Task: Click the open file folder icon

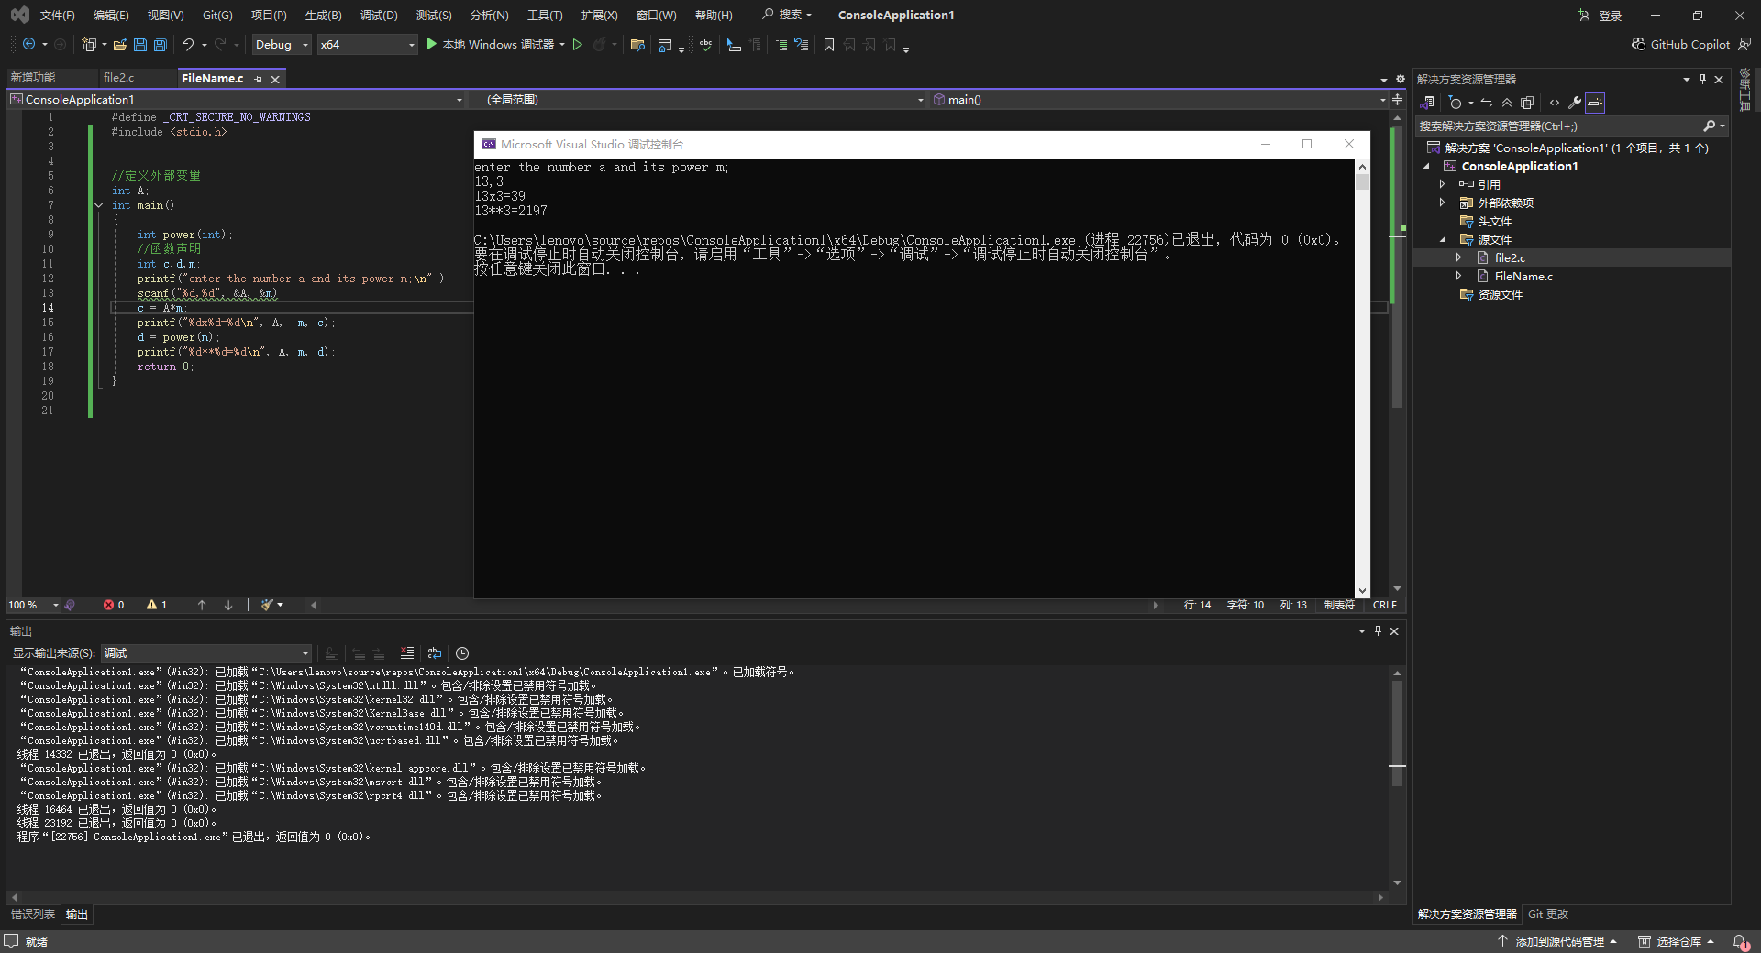Action: 119,44
